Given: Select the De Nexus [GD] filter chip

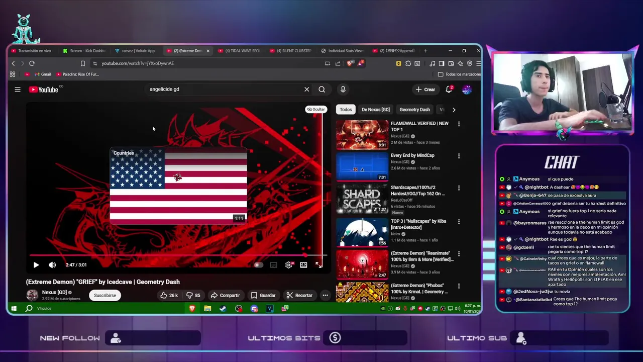Looking at the screenshot, I should click(375, 110).
